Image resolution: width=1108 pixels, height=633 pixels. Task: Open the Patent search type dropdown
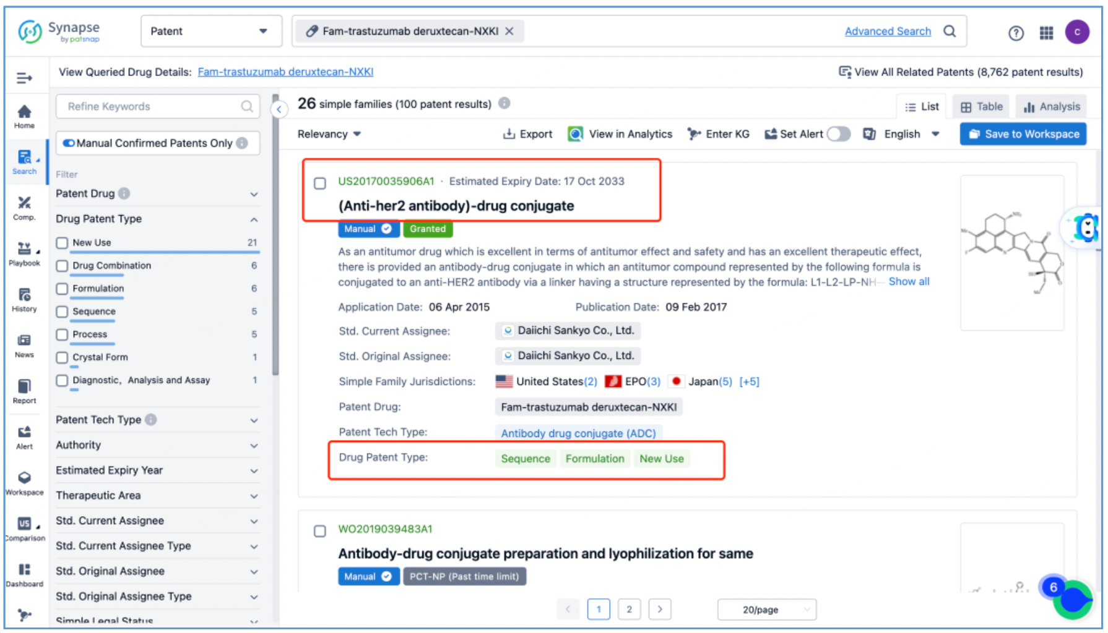click(x=210, y=32)
